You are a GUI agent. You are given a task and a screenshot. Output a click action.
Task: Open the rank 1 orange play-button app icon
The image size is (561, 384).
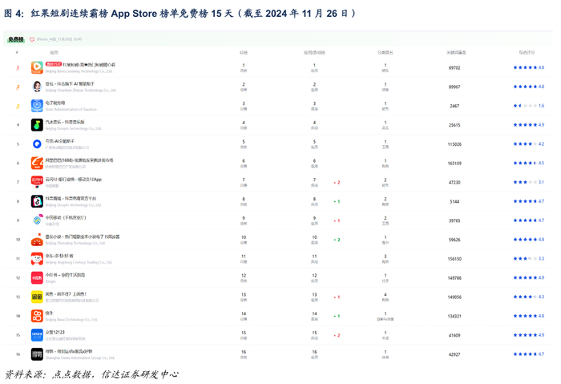pyautogui.click(x=37, y=67)
